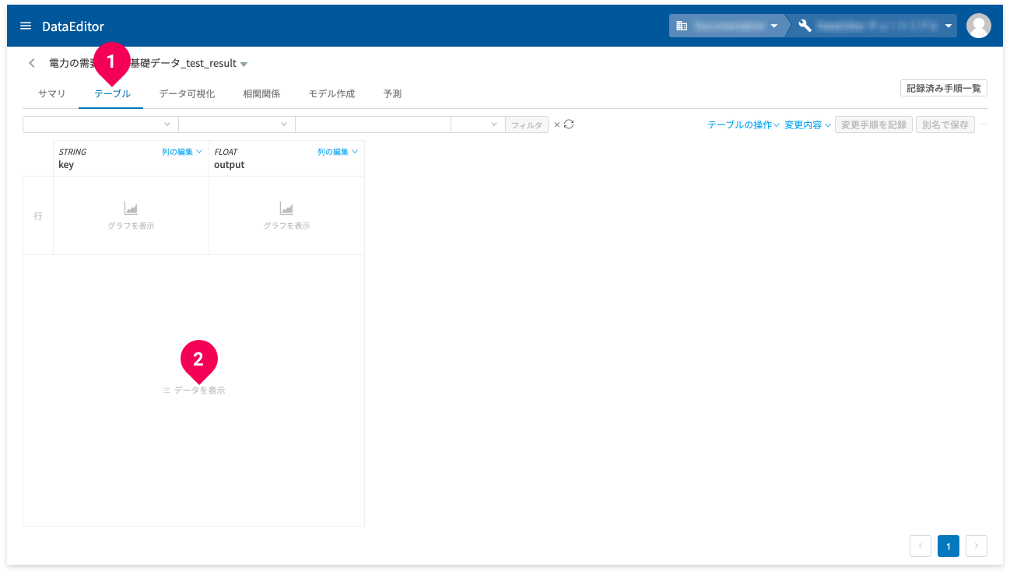Switch to the サマリ tab
This screenshot has width=1010, height=574.
click(x=52, y=93)
